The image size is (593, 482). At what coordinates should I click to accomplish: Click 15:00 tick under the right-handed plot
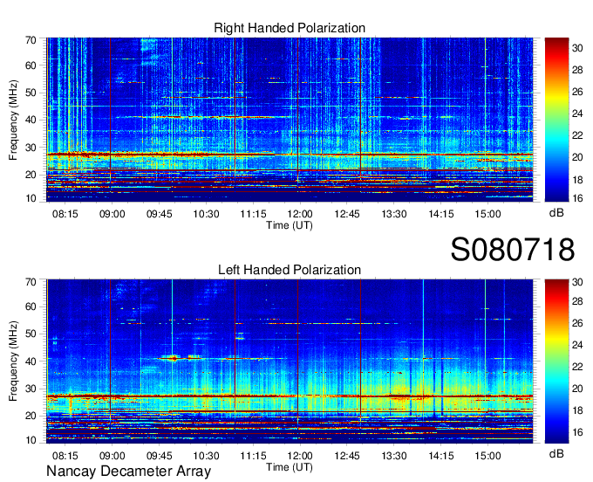pos(487,214)
